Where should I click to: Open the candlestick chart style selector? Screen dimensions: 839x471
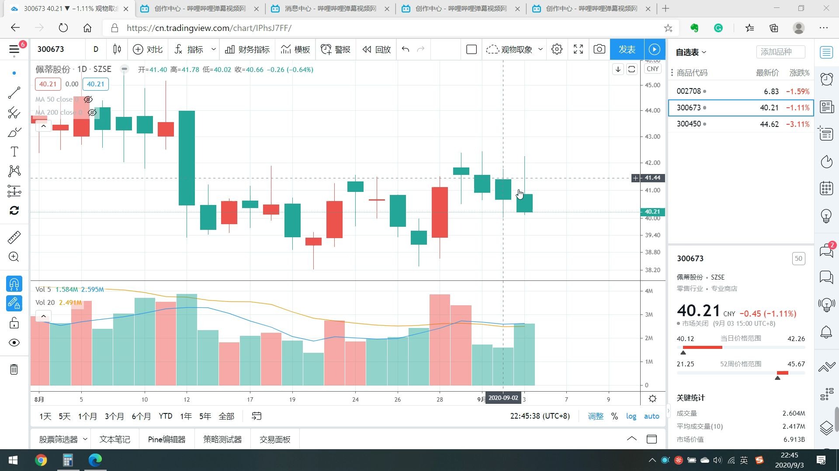(117, 49)
